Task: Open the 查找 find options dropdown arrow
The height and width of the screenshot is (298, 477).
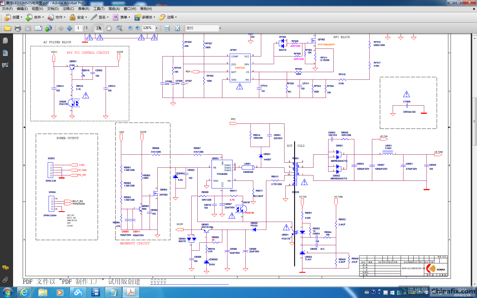Action: (220, 28)
